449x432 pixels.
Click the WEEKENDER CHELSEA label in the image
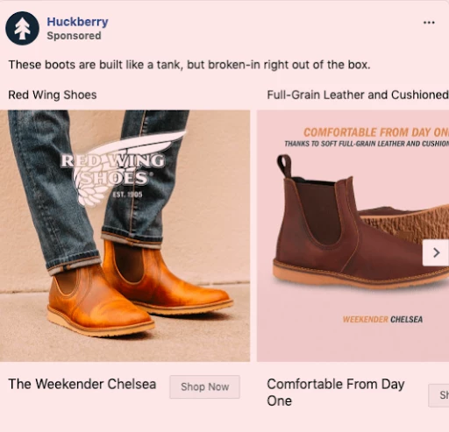coord(382,319)
